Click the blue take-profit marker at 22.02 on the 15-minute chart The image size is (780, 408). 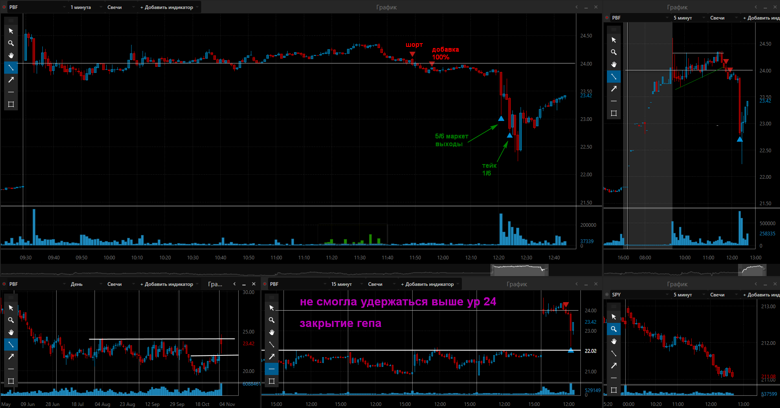coord(571,350)
